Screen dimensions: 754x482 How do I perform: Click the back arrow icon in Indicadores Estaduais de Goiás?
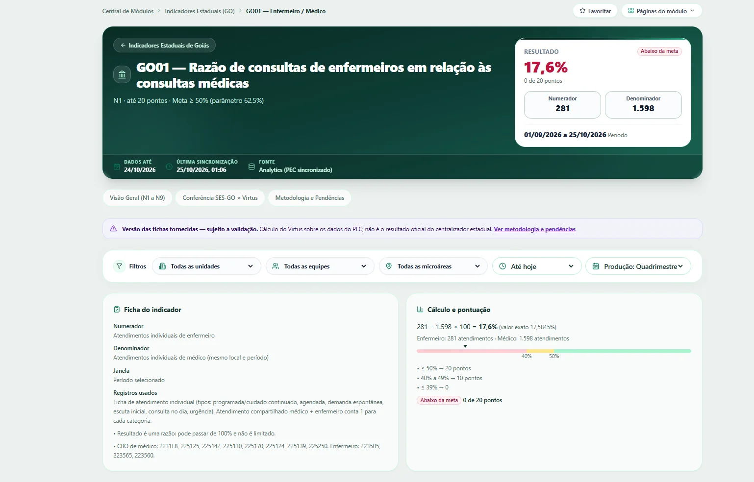(123, 46)
